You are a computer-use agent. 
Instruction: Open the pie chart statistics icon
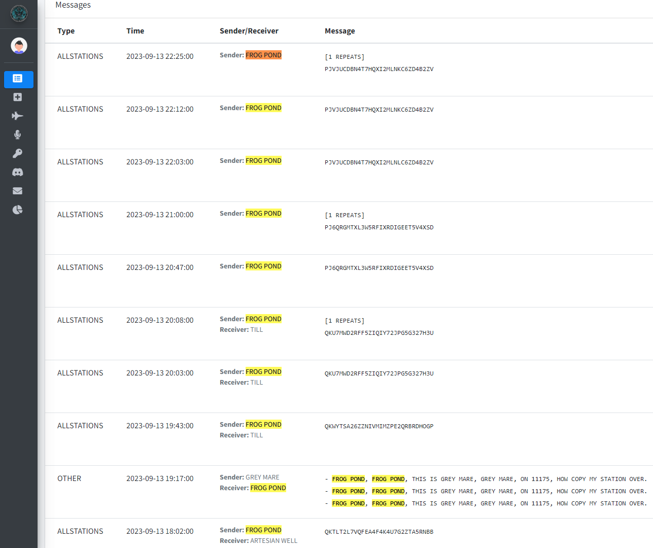point(18,210)
